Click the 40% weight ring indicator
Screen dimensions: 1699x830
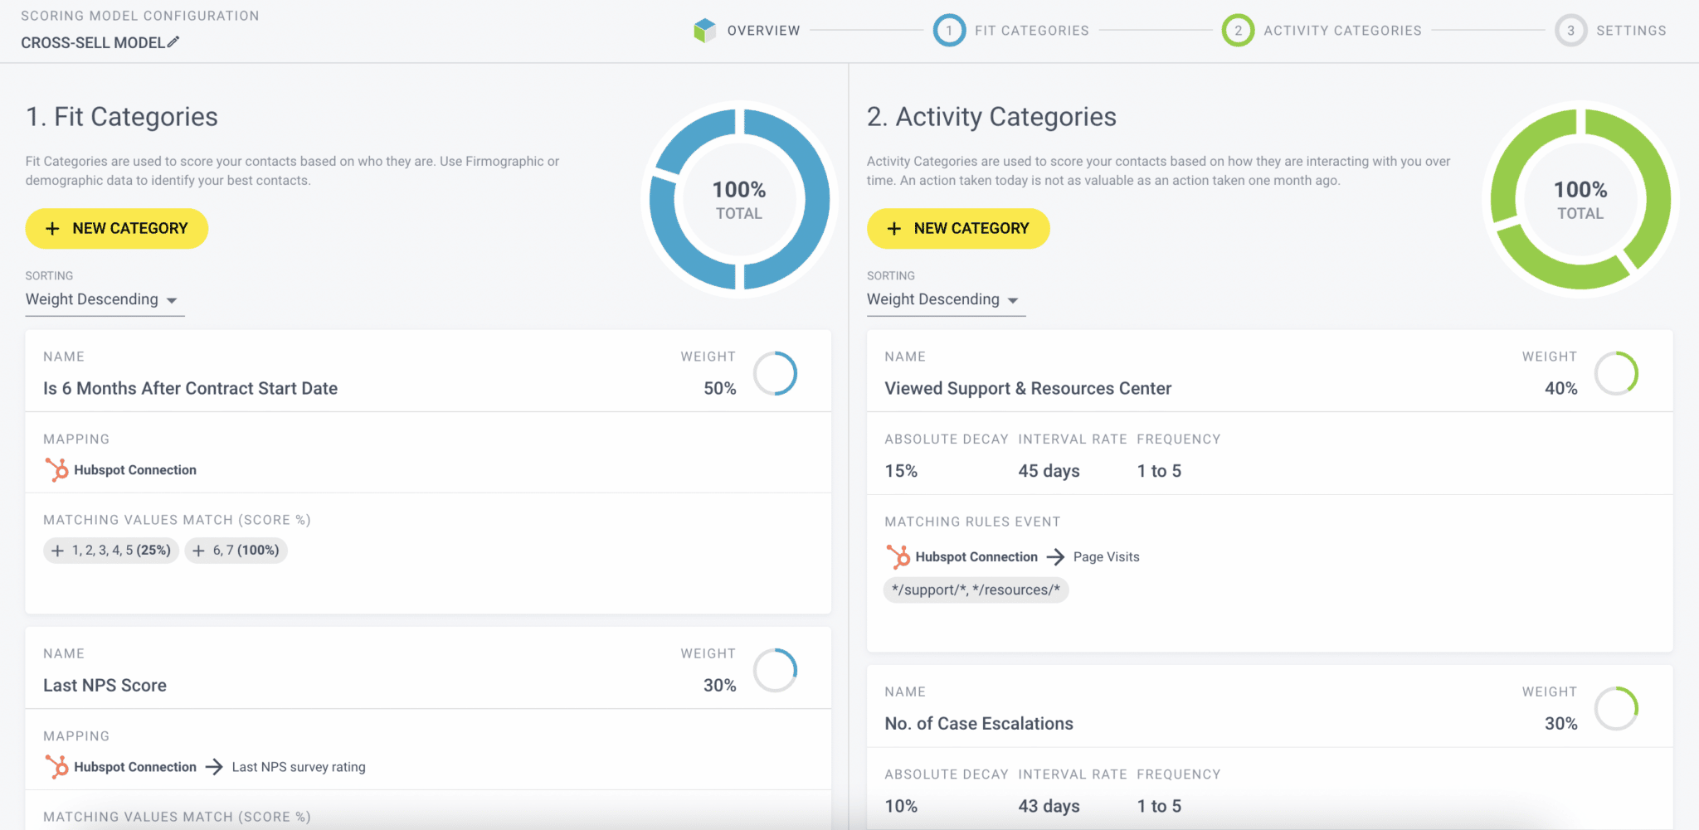[1617, 373]
